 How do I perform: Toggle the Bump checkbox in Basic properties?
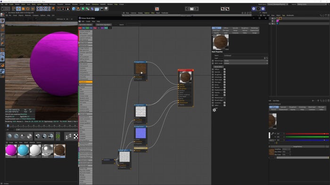point(224,85)
